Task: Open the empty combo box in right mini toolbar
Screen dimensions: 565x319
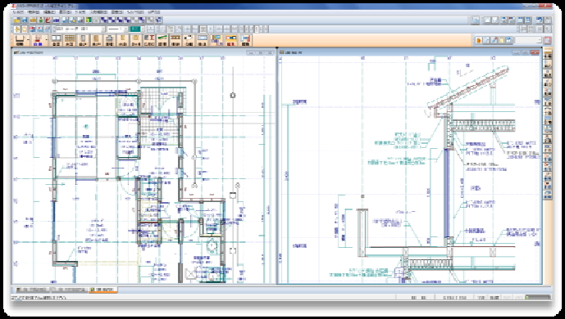Action: (528, 40)
